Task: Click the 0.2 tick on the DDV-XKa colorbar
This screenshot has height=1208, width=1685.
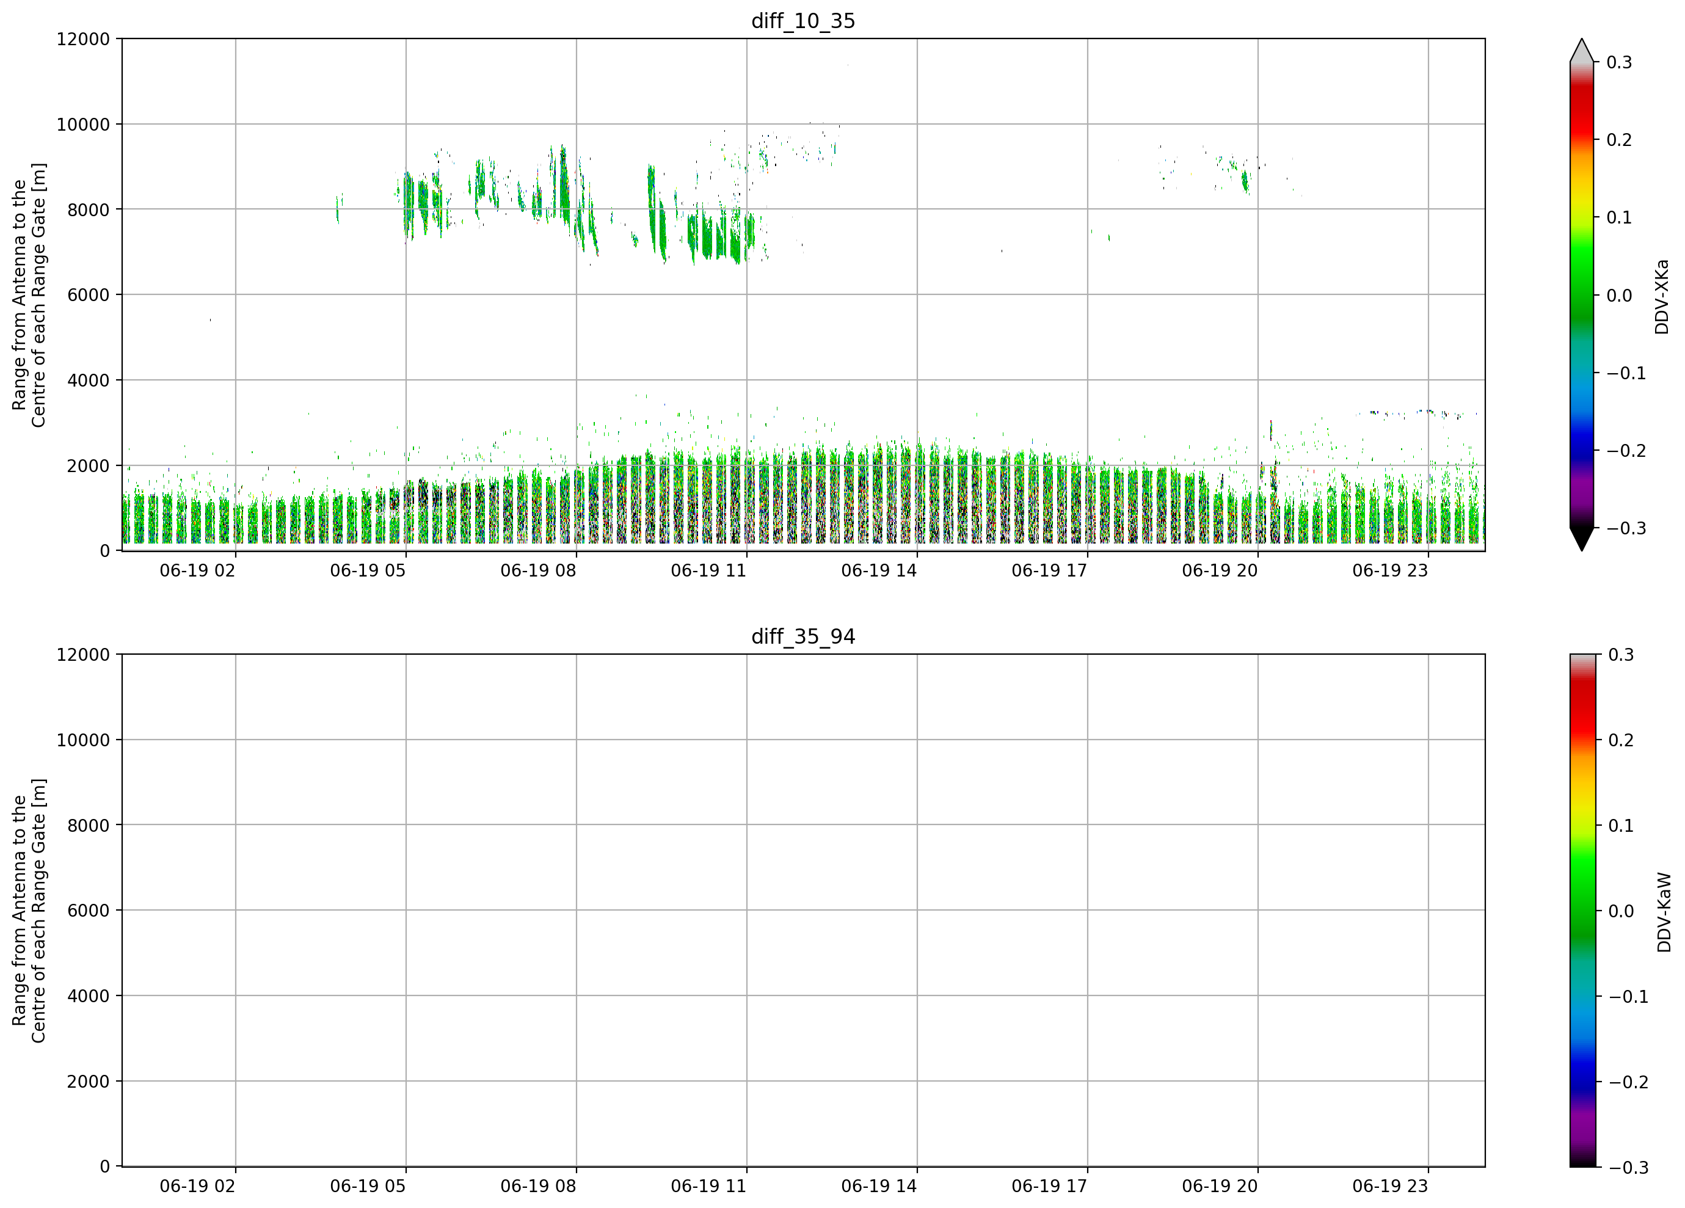Action: [x=1620, y=140]
